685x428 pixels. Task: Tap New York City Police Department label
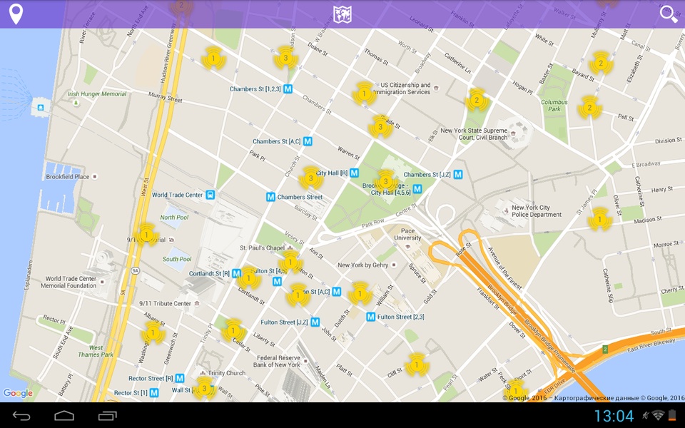pos(537,211)
